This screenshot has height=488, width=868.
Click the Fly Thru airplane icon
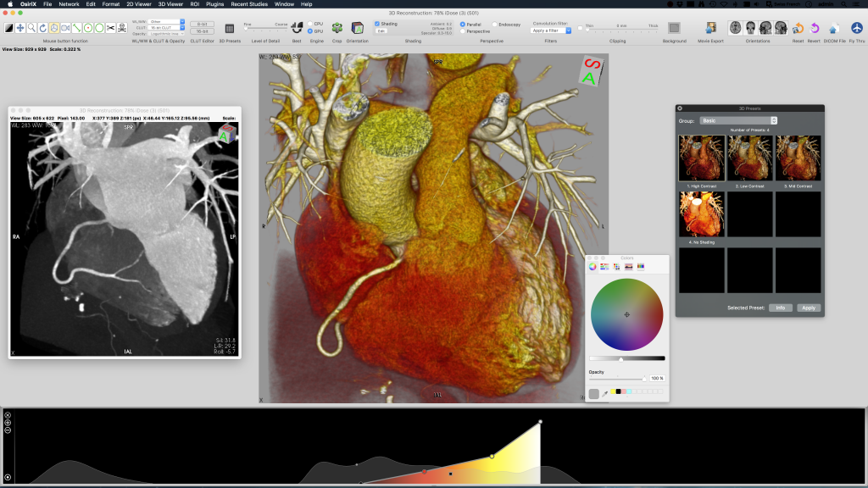coord(857,28)
